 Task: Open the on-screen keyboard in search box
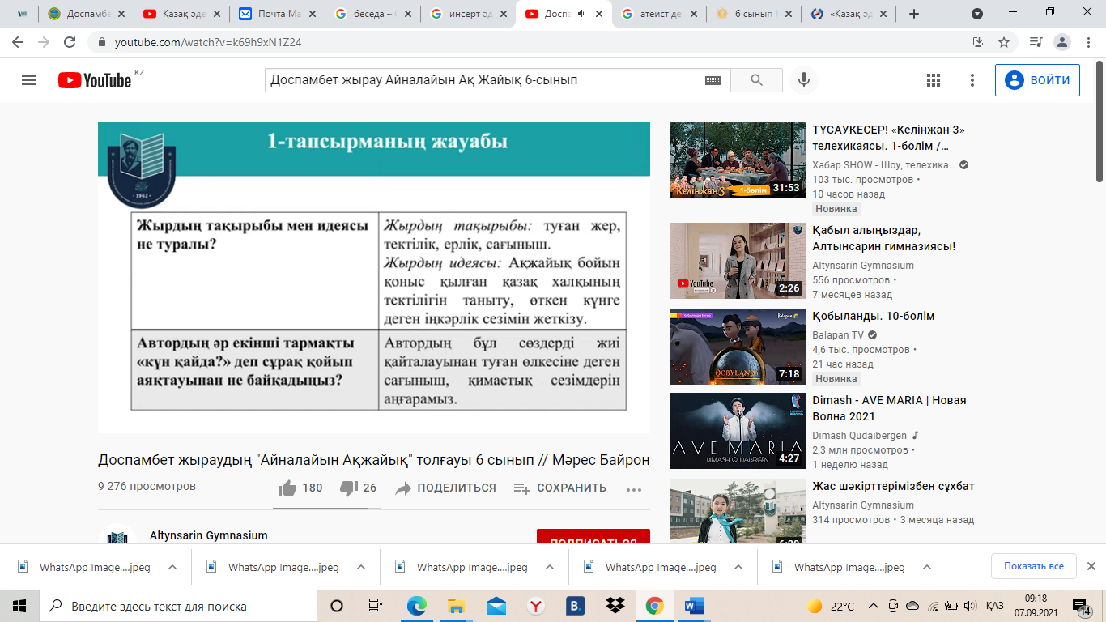point(713,80)
